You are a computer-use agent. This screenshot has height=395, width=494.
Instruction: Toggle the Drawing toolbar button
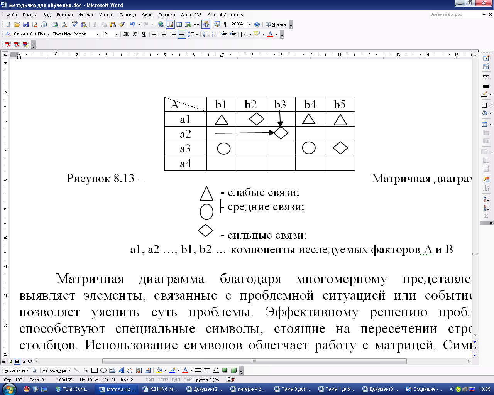coord(206,24)
